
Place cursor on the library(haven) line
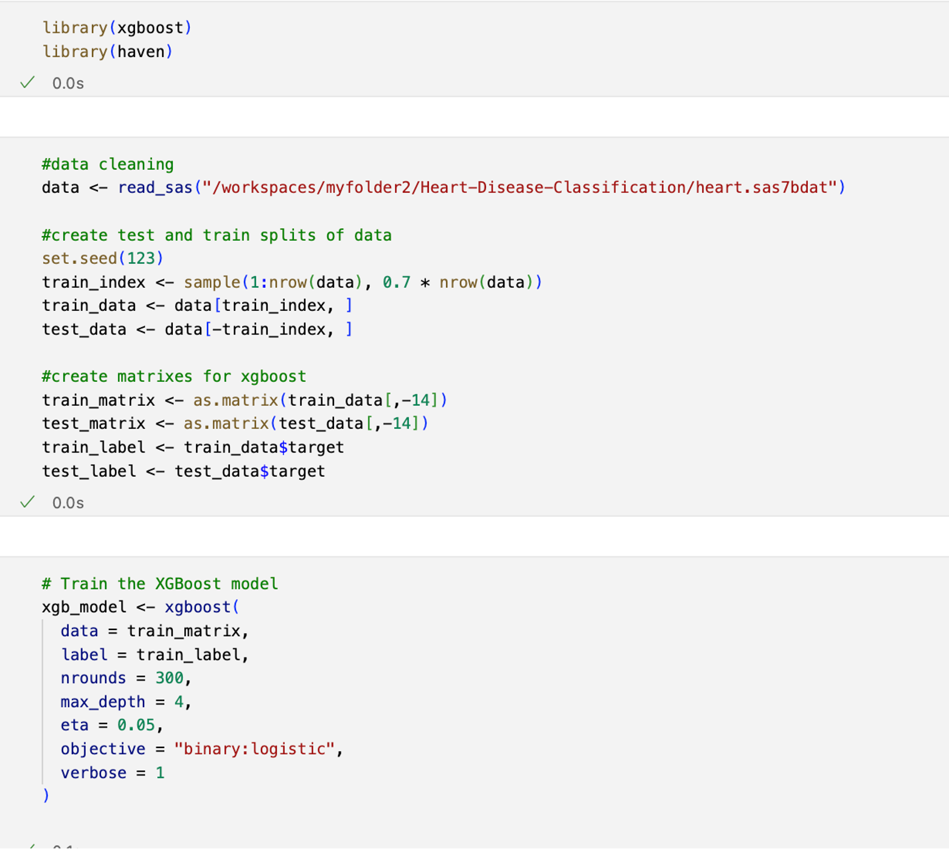tap(108, 52)
